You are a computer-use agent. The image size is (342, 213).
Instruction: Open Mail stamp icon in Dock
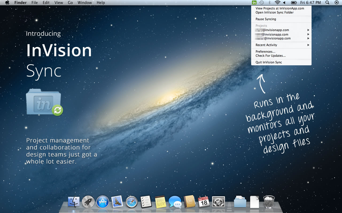117,202
